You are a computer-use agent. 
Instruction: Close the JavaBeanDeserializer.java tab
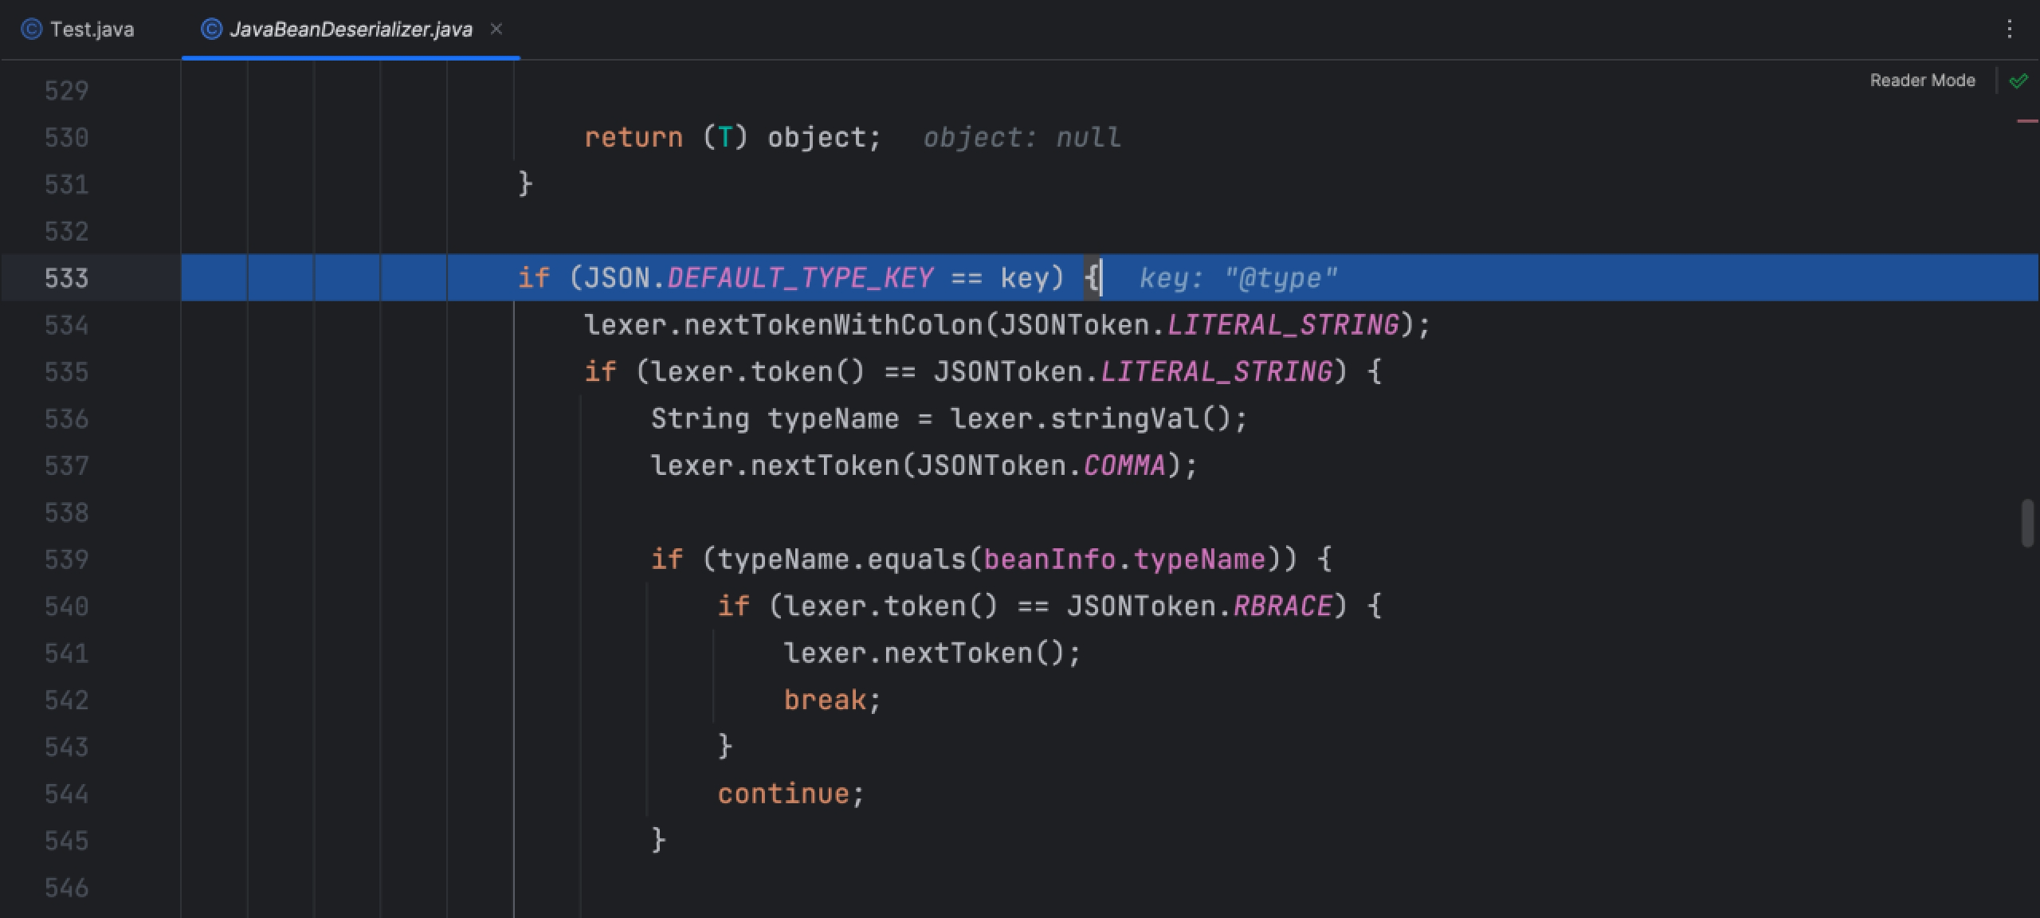pyautogui.click(x=496, y=29)
